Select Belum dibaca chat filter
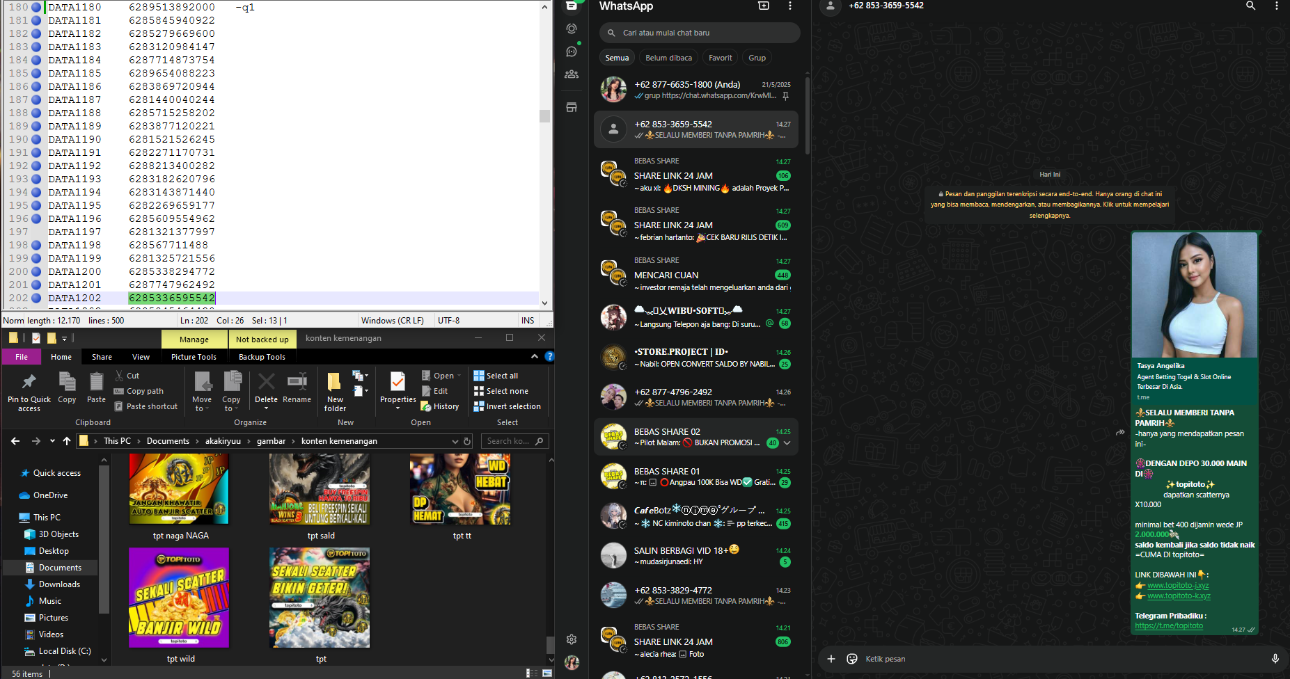This screenshot has height=679, width=1290. [668, 58]
